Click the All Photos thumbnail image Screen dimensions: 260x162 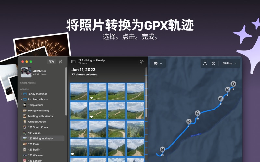[x=26, y=72]
